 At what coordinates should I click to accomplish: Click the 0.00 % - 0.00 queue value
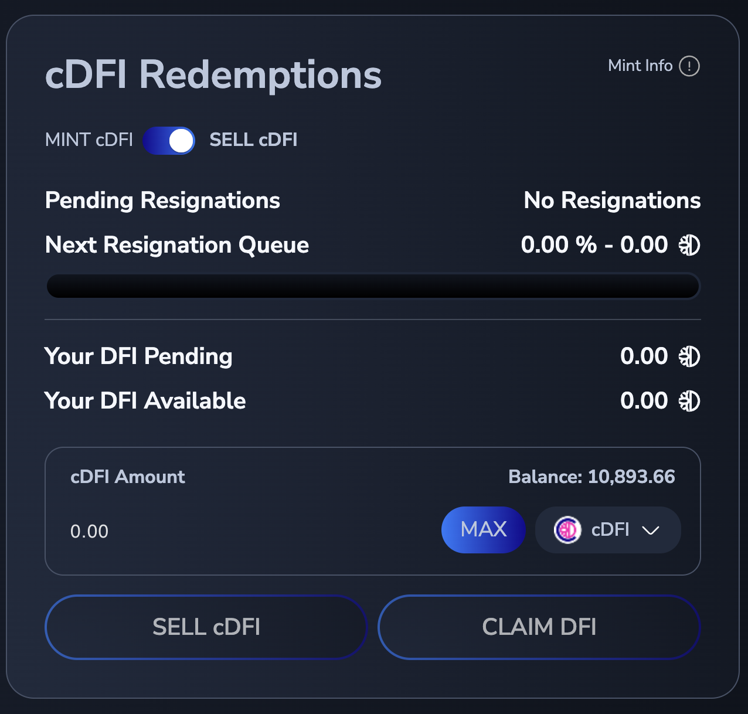tap(594, 245)
